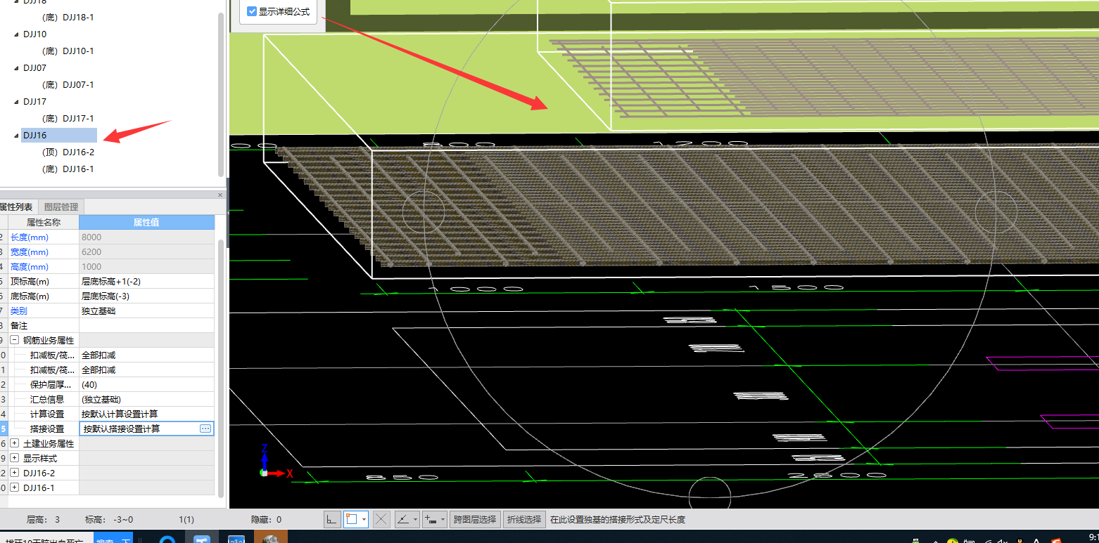Expand the 显示样式 group
The width and height of the screenshot is (1099, 543).
pyautogui.click(x=14, y=458)
